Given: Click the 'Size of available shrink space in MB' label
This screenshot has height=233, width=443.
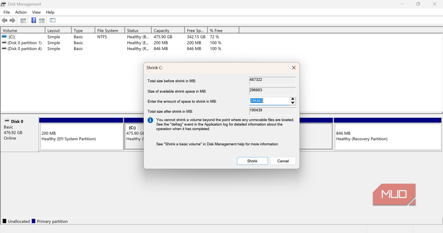Looking at the screenshot, I should point(177,91).
